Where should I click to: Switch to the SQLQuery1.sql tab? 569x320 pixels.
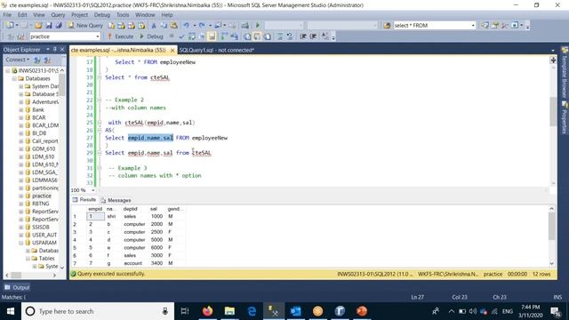click(x=217, y=50)
